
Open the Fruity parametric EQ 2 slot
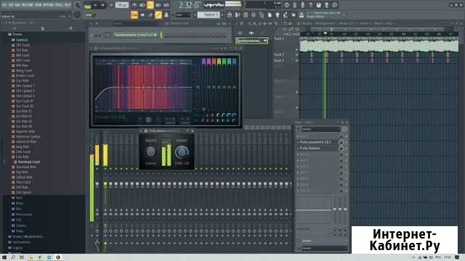(315, 142)
